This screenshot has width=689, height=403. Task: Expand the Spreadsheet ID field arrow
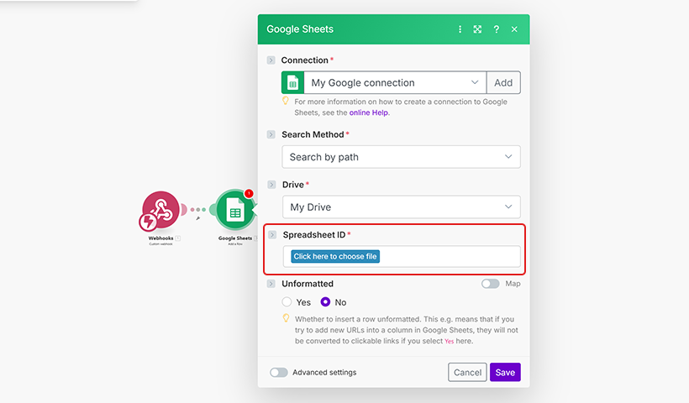click(271, 235)
